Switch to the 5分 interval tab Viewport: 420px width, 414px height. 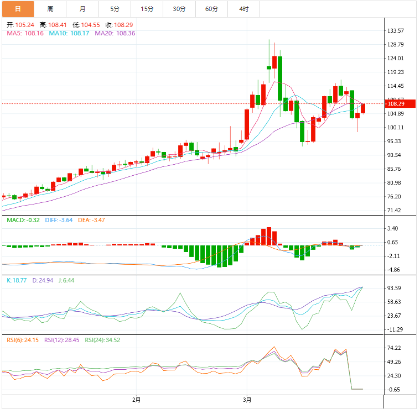[x=115, y=9]
